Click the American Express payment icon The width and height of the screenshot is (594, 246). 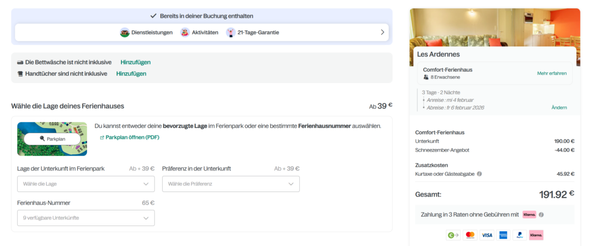tap(503, 235)
